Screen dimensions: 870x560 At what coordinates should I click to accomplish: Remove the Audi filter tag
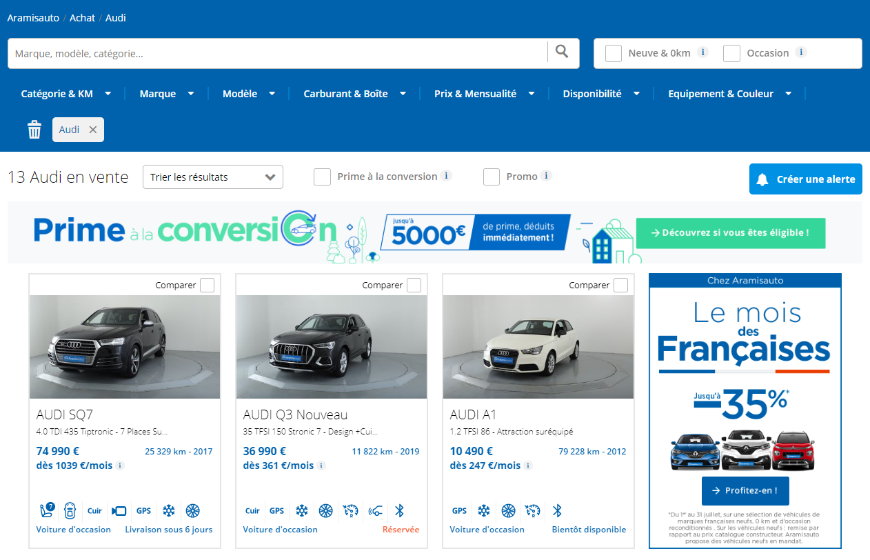93,130
